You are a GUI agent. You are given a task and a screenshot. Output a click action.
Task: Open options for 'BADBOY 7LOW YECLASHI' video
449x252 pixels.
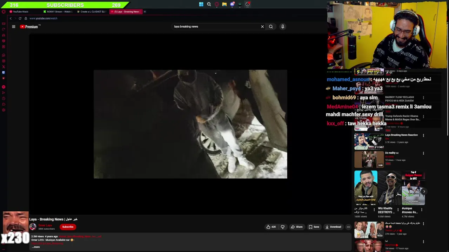(x=423, y=98)
